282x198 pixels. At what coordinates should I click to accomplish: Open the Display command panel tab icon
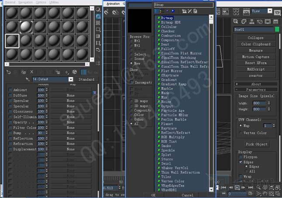coord(268,21)
